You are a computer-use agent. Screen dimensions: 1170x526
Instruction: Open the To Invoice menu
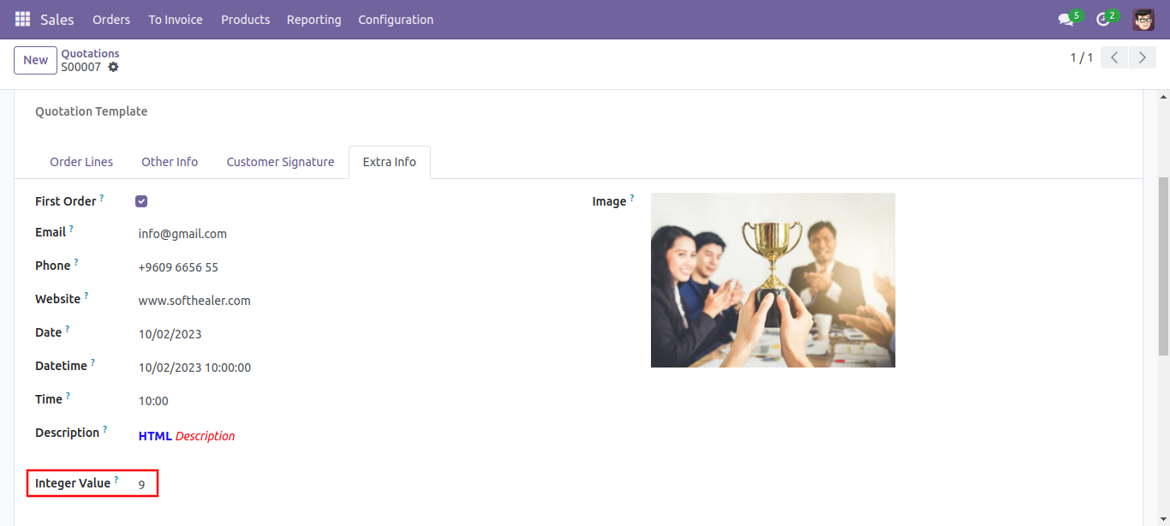[x=176, y=19]
